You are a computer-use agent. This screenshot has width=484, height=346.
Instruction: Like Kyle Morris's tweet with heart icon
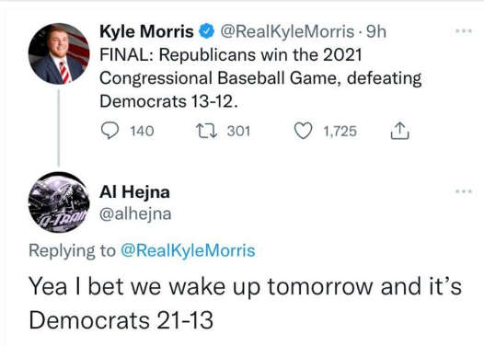coord(303,131)
